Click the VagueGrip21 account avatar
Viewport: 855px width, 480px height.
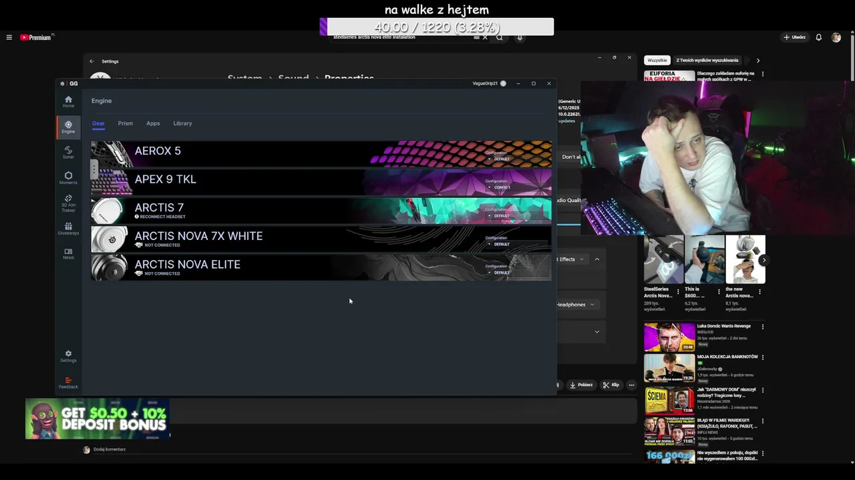(503, 83)
